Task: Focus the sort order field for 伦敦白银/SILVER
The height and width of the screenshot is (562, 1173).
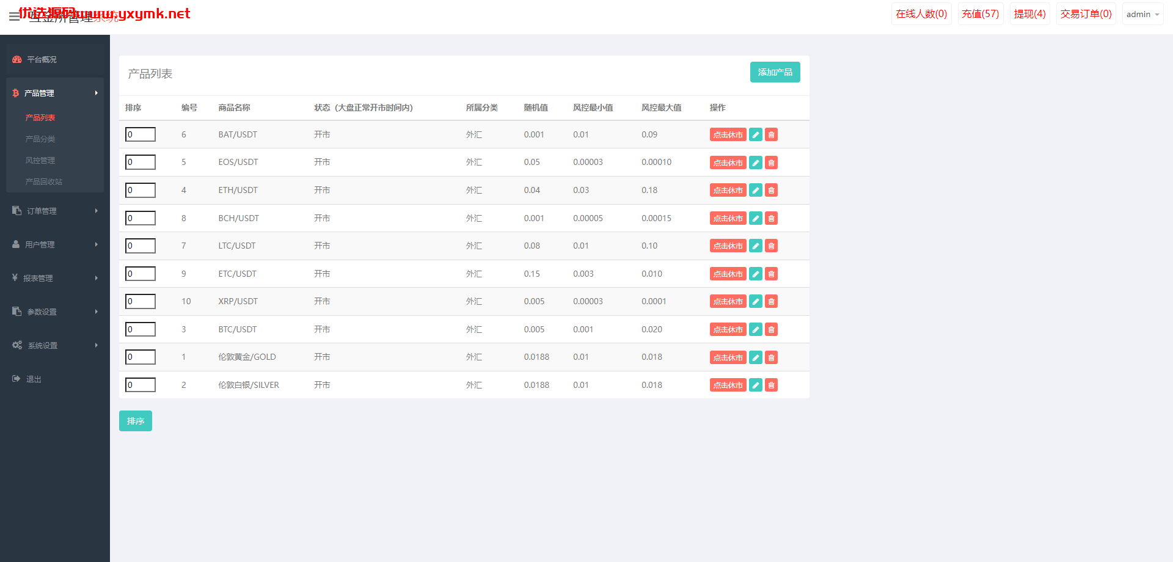Action: [x=141, y=385]
